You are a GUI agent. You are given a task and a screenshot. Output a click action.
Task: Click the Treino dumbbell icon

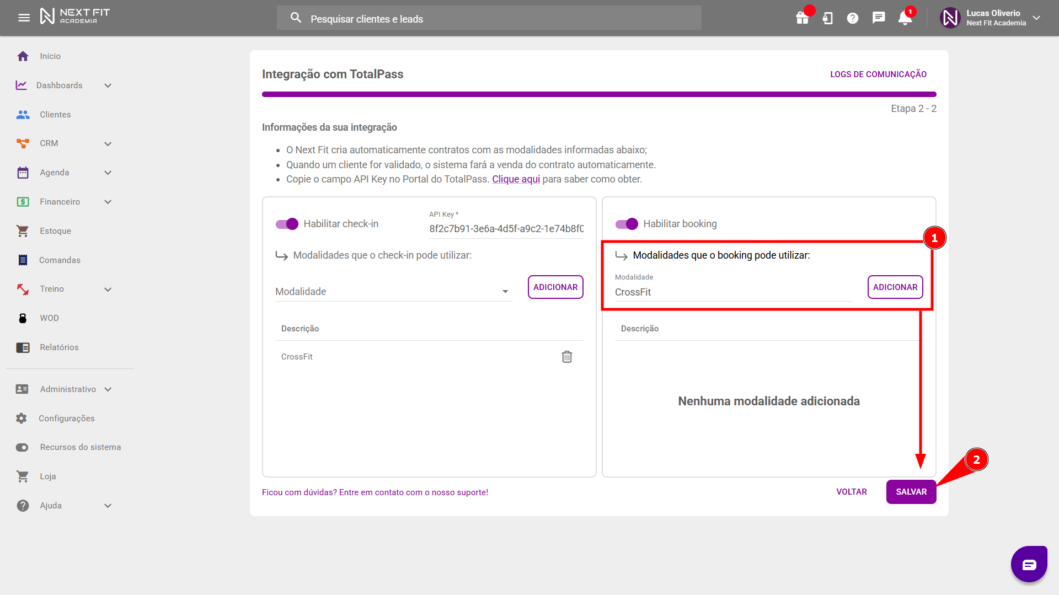23,289
